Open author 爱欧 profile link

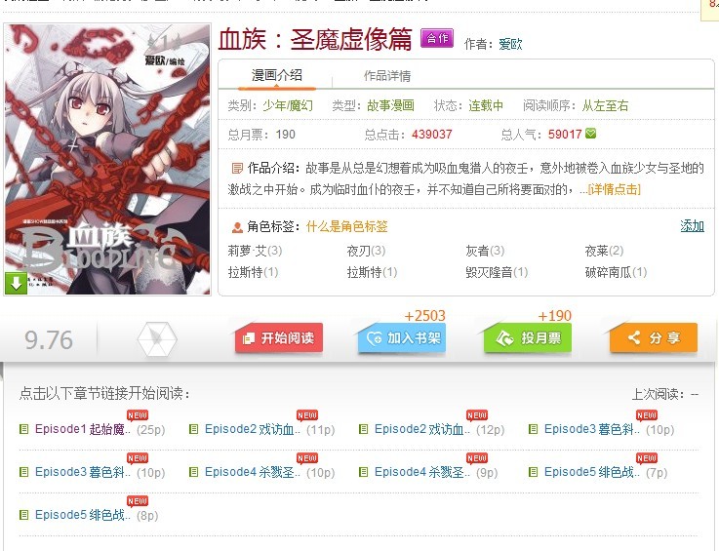(x=510, y=44)
